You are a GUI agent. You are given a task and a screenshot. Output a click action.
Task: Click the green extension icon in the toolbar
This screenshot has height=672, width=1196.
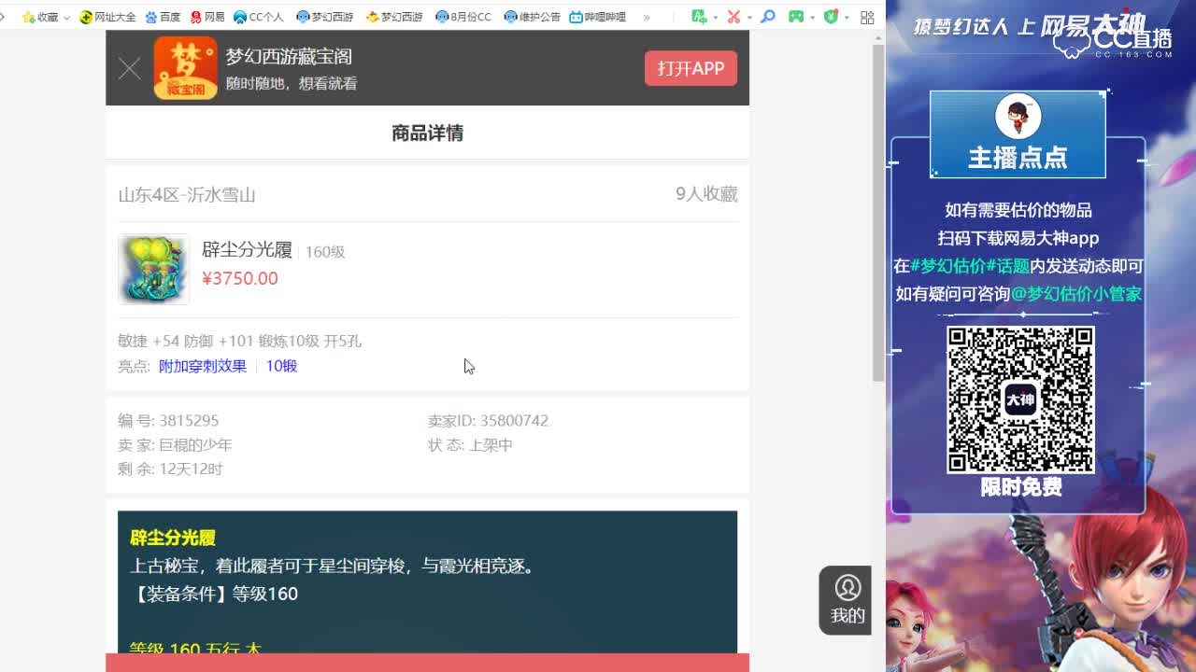[699, 17]
